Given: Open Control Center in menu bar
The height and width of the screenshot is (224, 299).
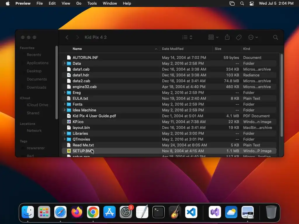Looking at the screenshot, I should [251, 3].
